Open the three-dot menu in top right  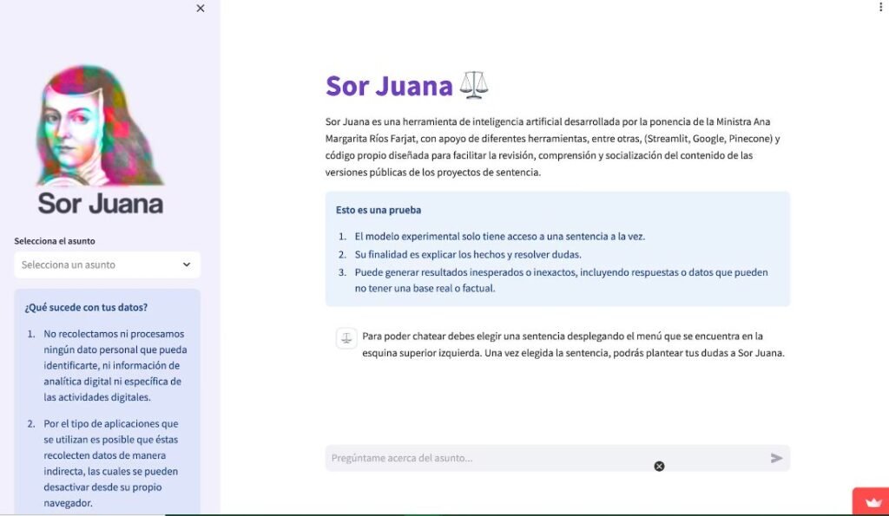click(880, 7)
